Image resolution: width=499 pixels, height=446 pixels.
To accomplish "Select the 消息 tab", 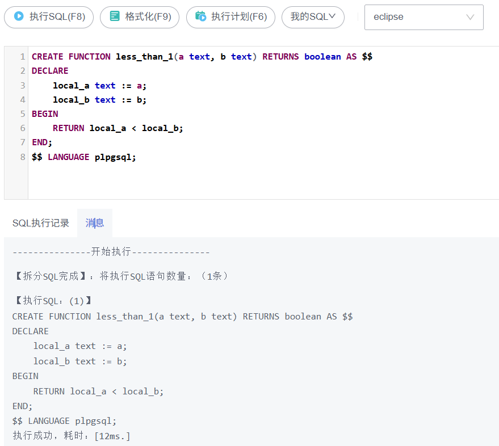I will (94, 223).
